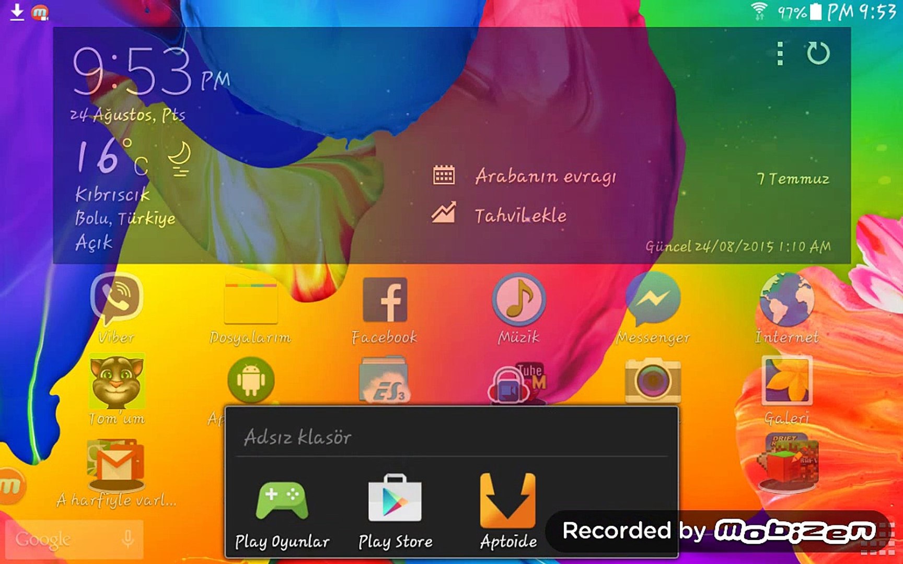Open the Galeri gallery app
This screenshot has width=903, height=564.
(x=787, y=381)
